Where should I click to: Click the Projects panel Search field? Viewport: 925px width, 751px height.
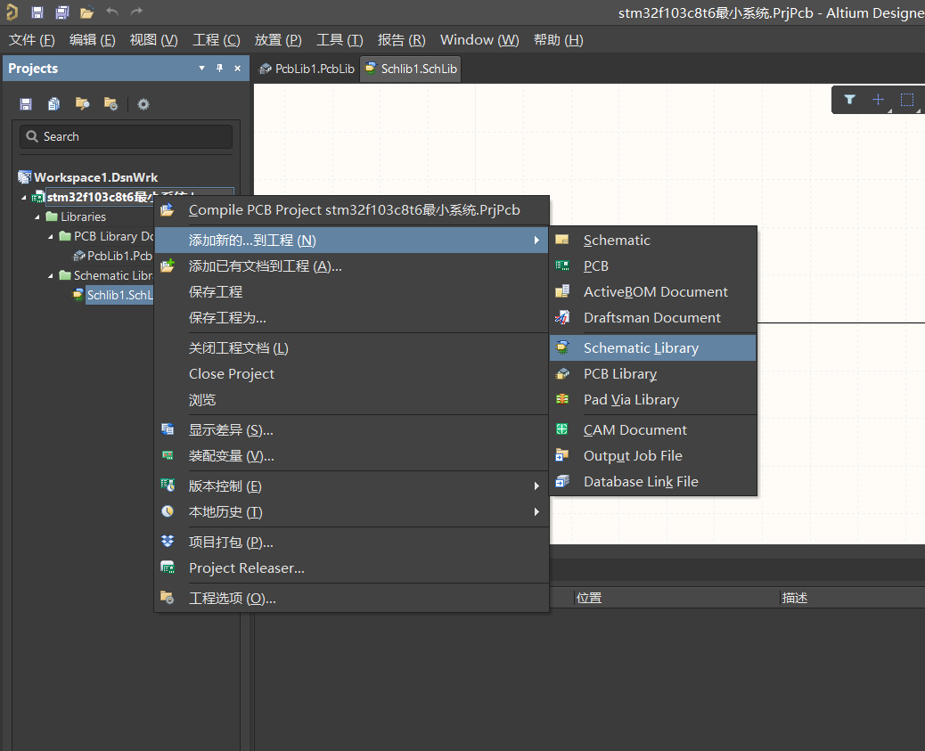127,137
